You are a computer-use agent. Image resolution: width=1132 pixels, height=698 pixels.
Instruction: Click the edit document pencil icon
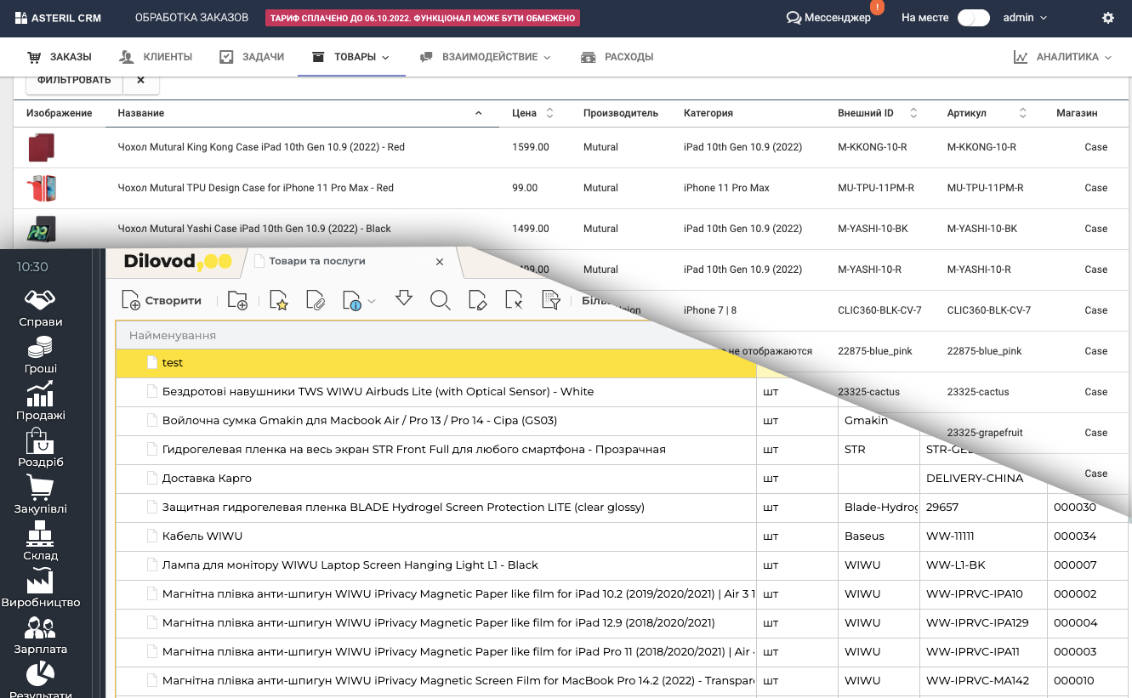pyautogui.click(x=478, y=300)
